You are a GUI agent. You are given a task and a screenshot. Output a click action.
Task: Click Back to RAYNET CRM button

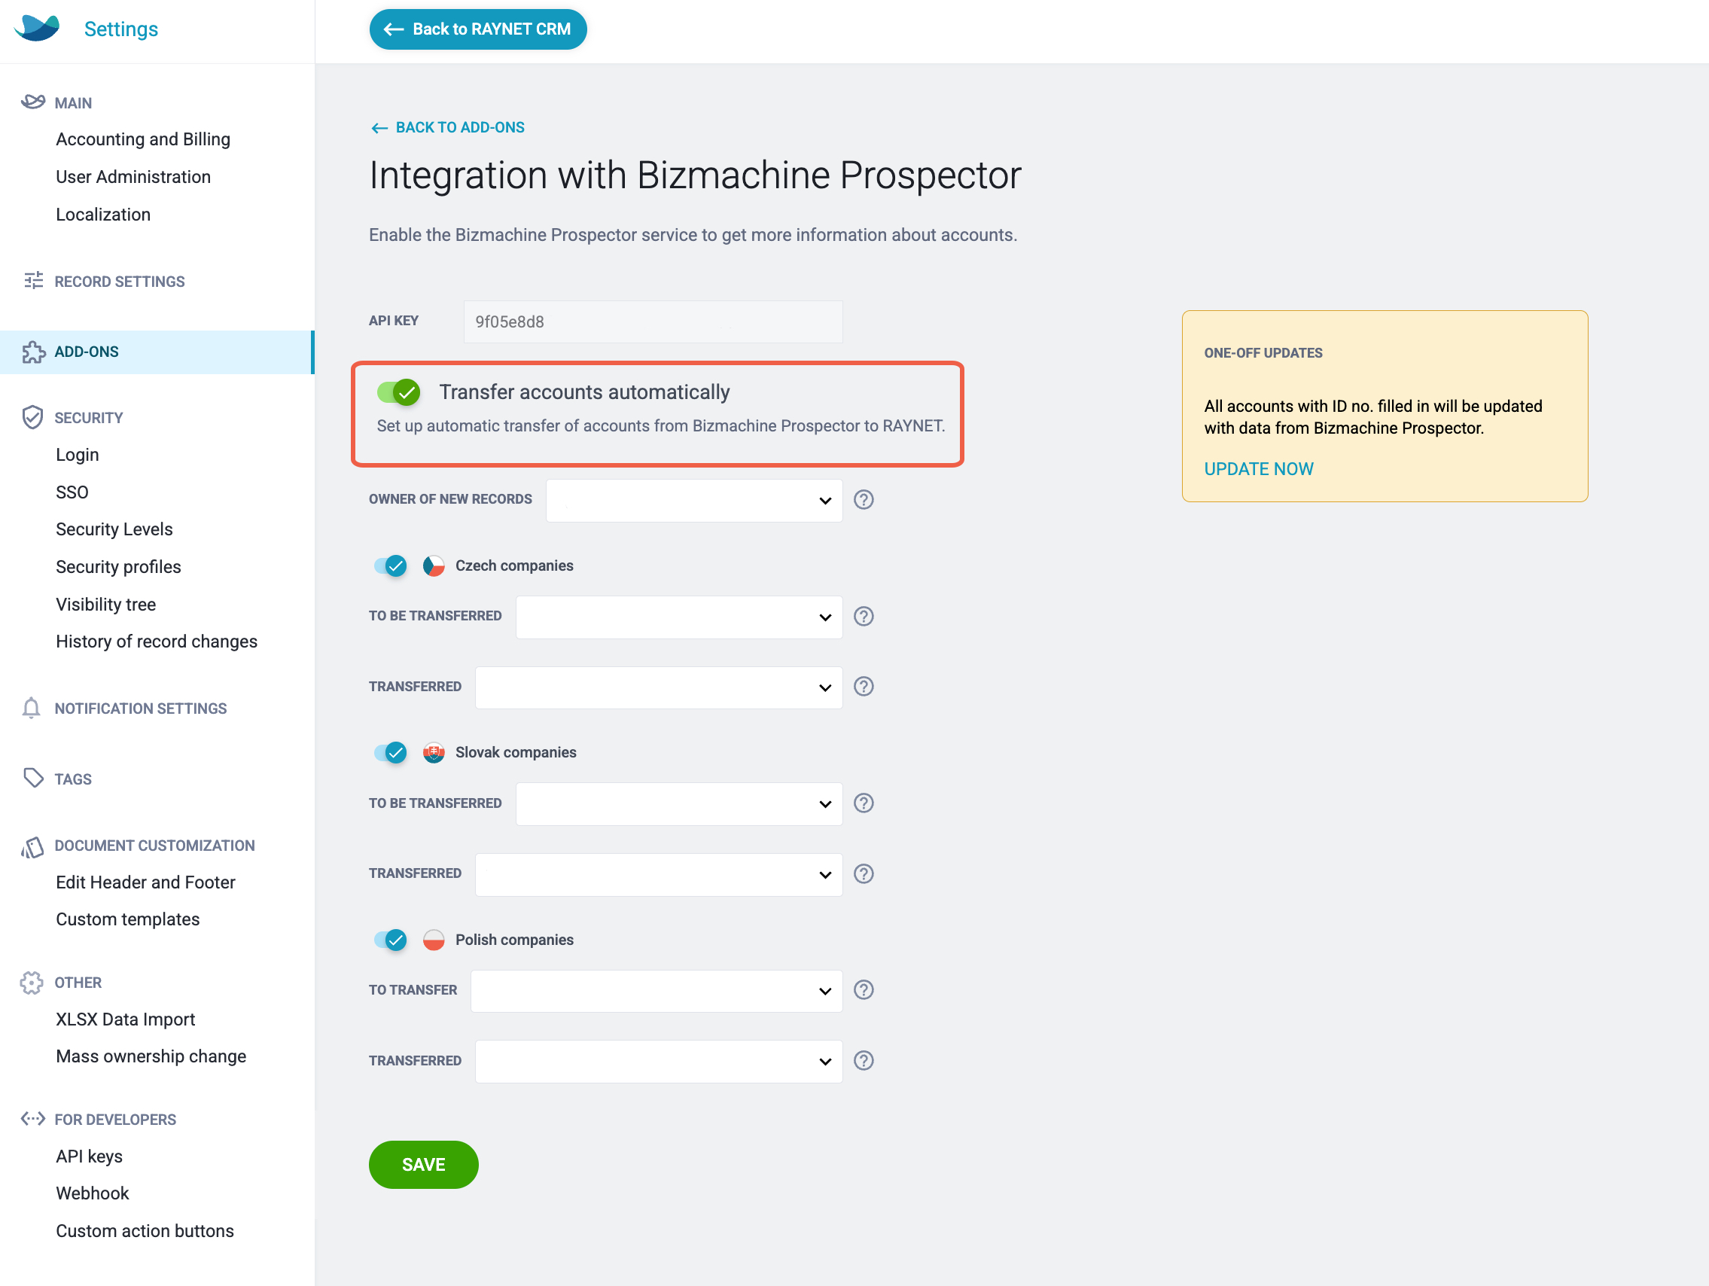477,29
